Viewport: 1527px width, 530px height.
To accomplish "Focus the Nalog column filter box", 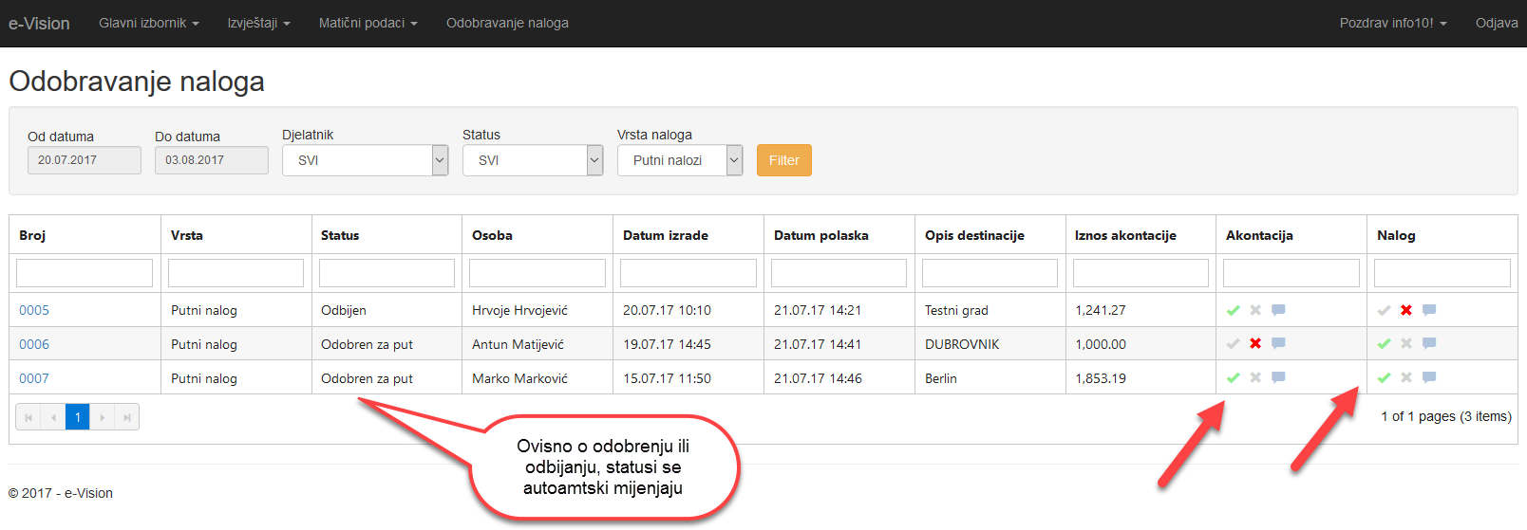I will [1442, 273].
